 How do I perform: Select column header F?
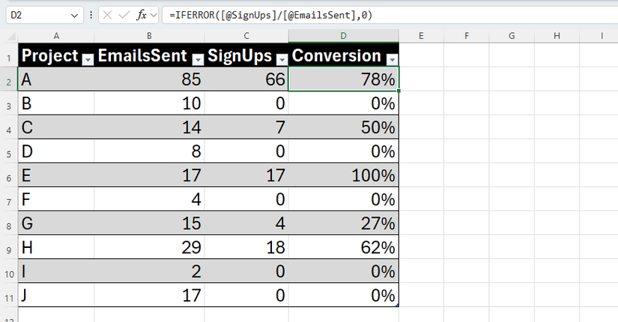click(x=467, y=36)
